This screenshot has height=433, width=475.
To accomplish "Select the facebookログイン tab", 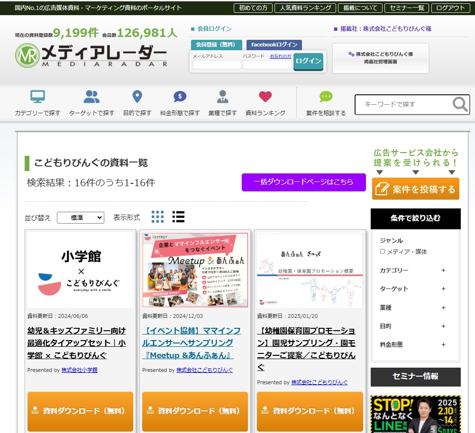I will [274, 45].
